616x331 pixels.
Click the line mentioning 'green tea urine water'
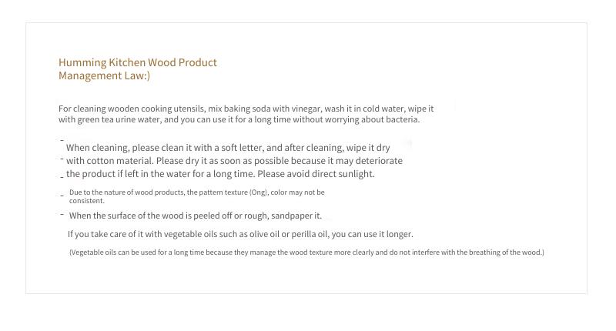pyautogui.click(x=239, y=119)
